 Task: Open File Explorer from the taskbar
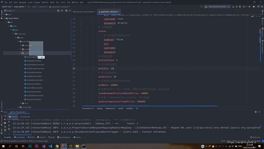coord(77,146)
